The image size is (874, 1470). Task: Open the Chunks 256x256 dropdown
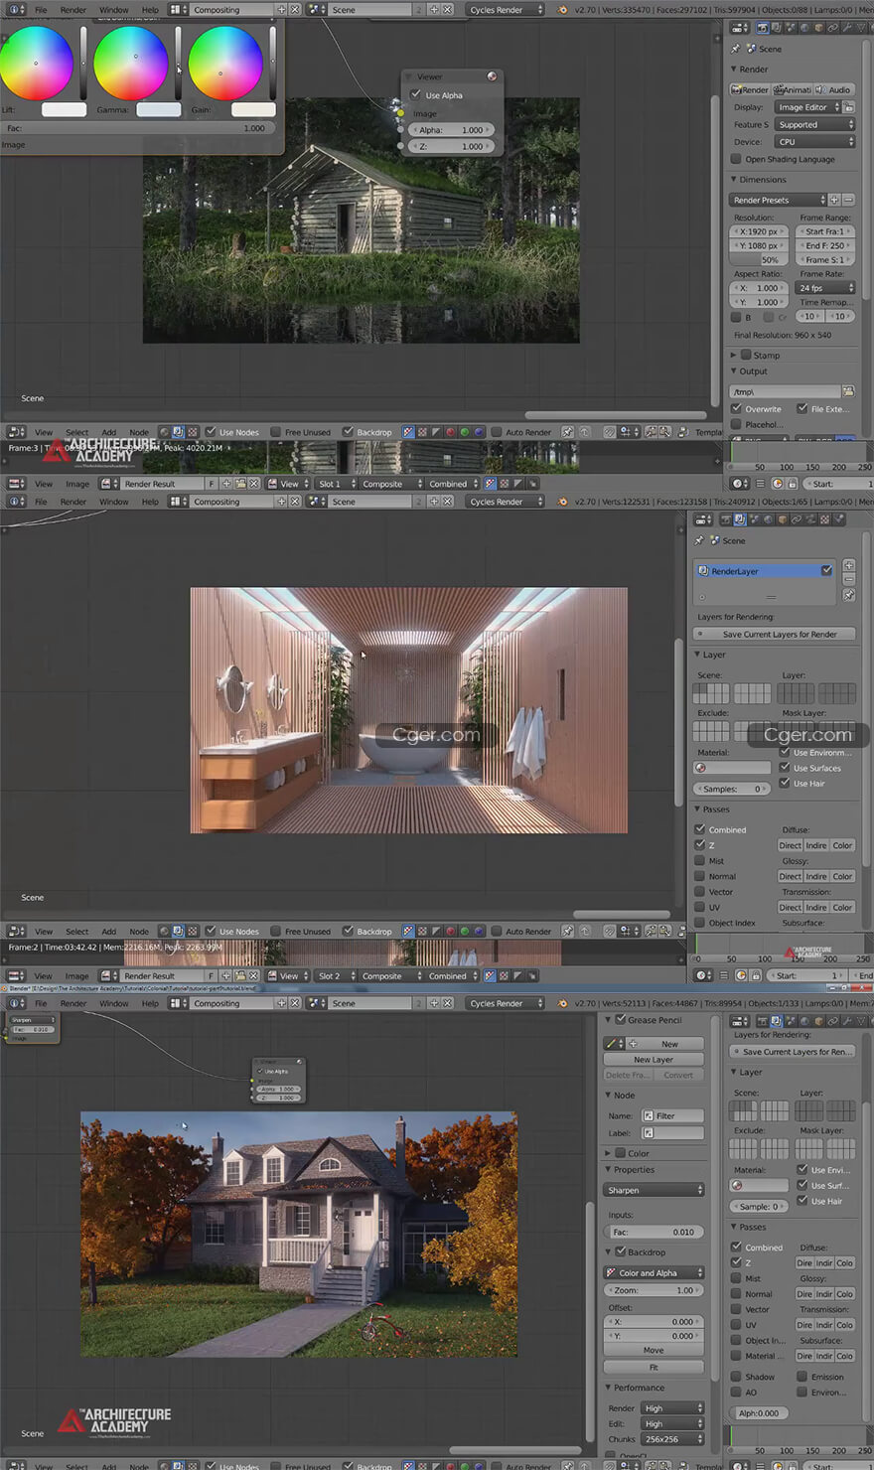pos(672,1439)
